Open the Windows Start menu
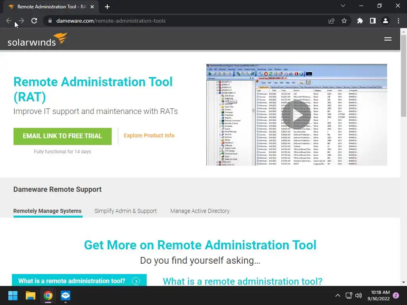This screenshot has height=305, width=407. coord(13,295)
